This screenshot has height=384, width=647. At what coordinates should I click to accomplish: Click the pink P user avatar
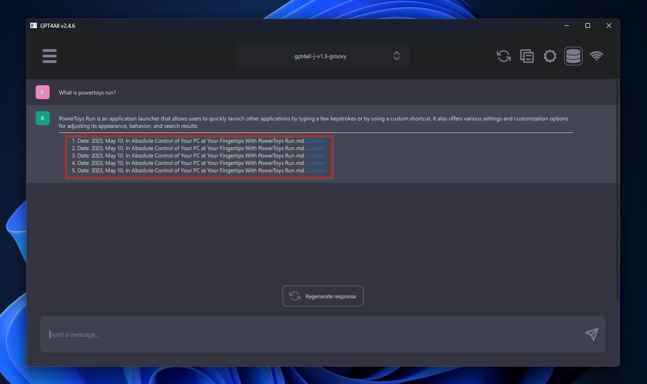[x=42, y=92]
